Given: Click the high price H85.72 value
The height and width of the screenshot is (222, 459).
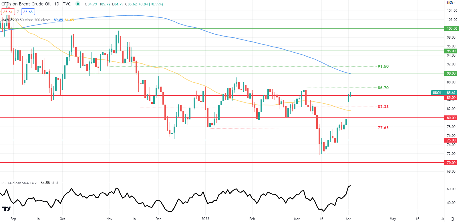Looking at the screenshot, I should coord(104,4).
